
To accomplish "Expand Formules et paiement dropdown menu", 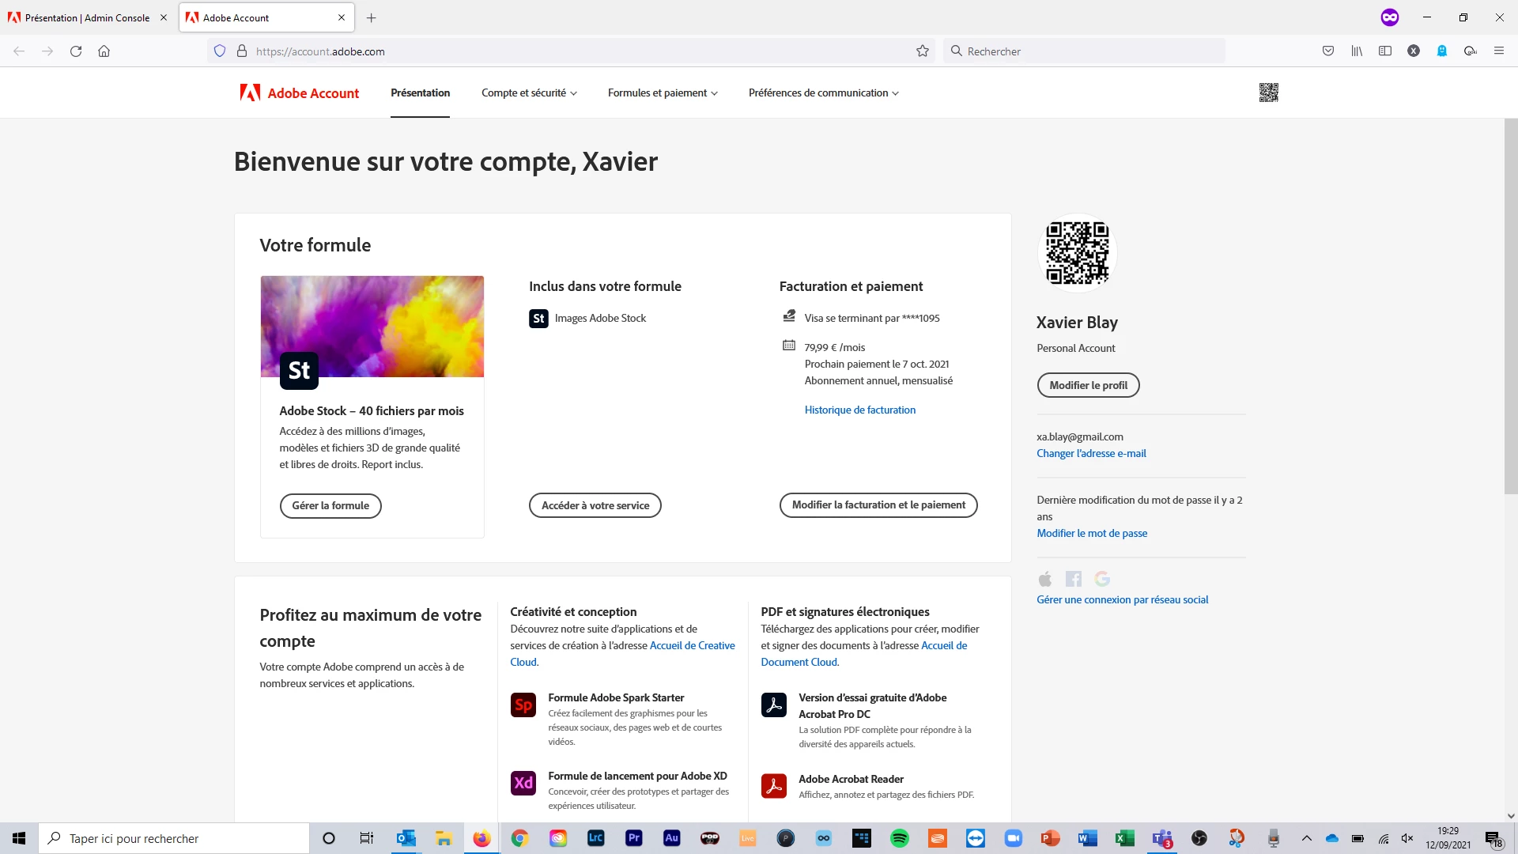I will 663,93.
